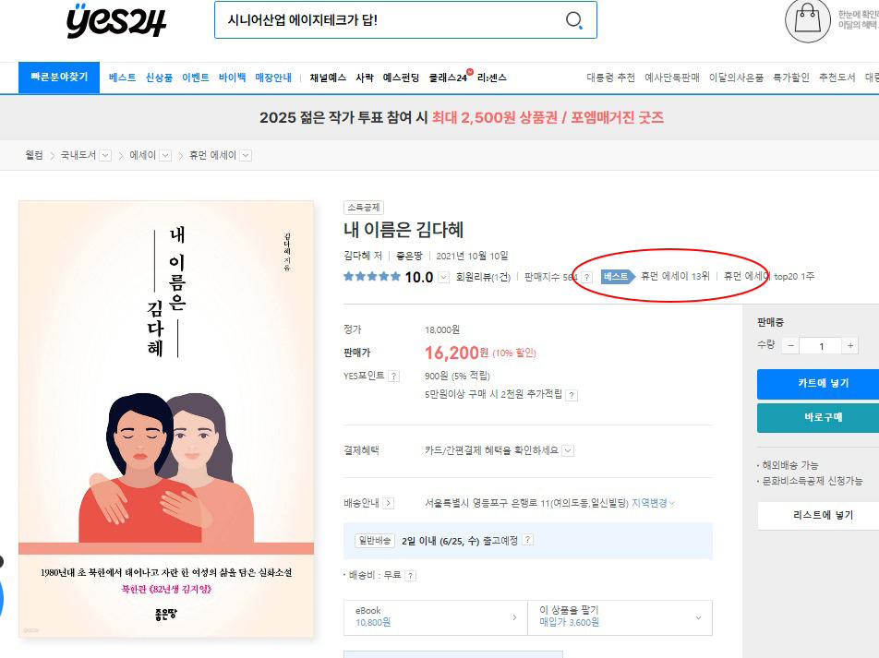Open 회원리뷰(1건) link
Viewport: 879px width, 658px height.
coord(483,277)
